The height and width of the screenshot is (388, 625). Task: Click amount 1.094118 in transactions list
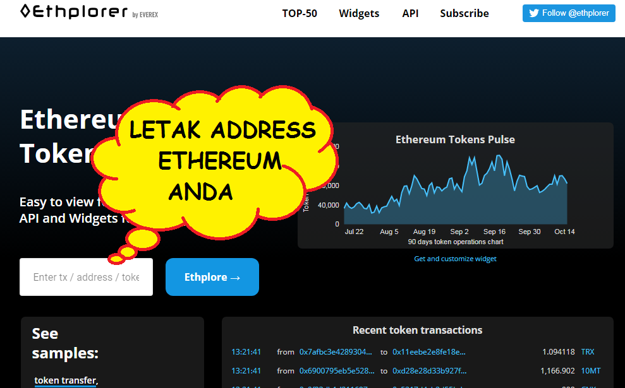click(559, 352)
